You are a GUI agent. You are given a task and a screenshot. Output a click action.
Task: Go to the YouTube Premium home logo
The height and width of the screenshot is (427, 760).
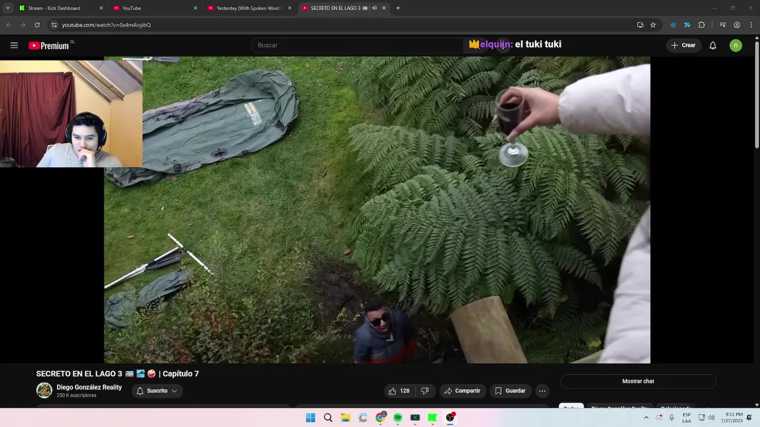pyautogui.click(x=49, y=45)
